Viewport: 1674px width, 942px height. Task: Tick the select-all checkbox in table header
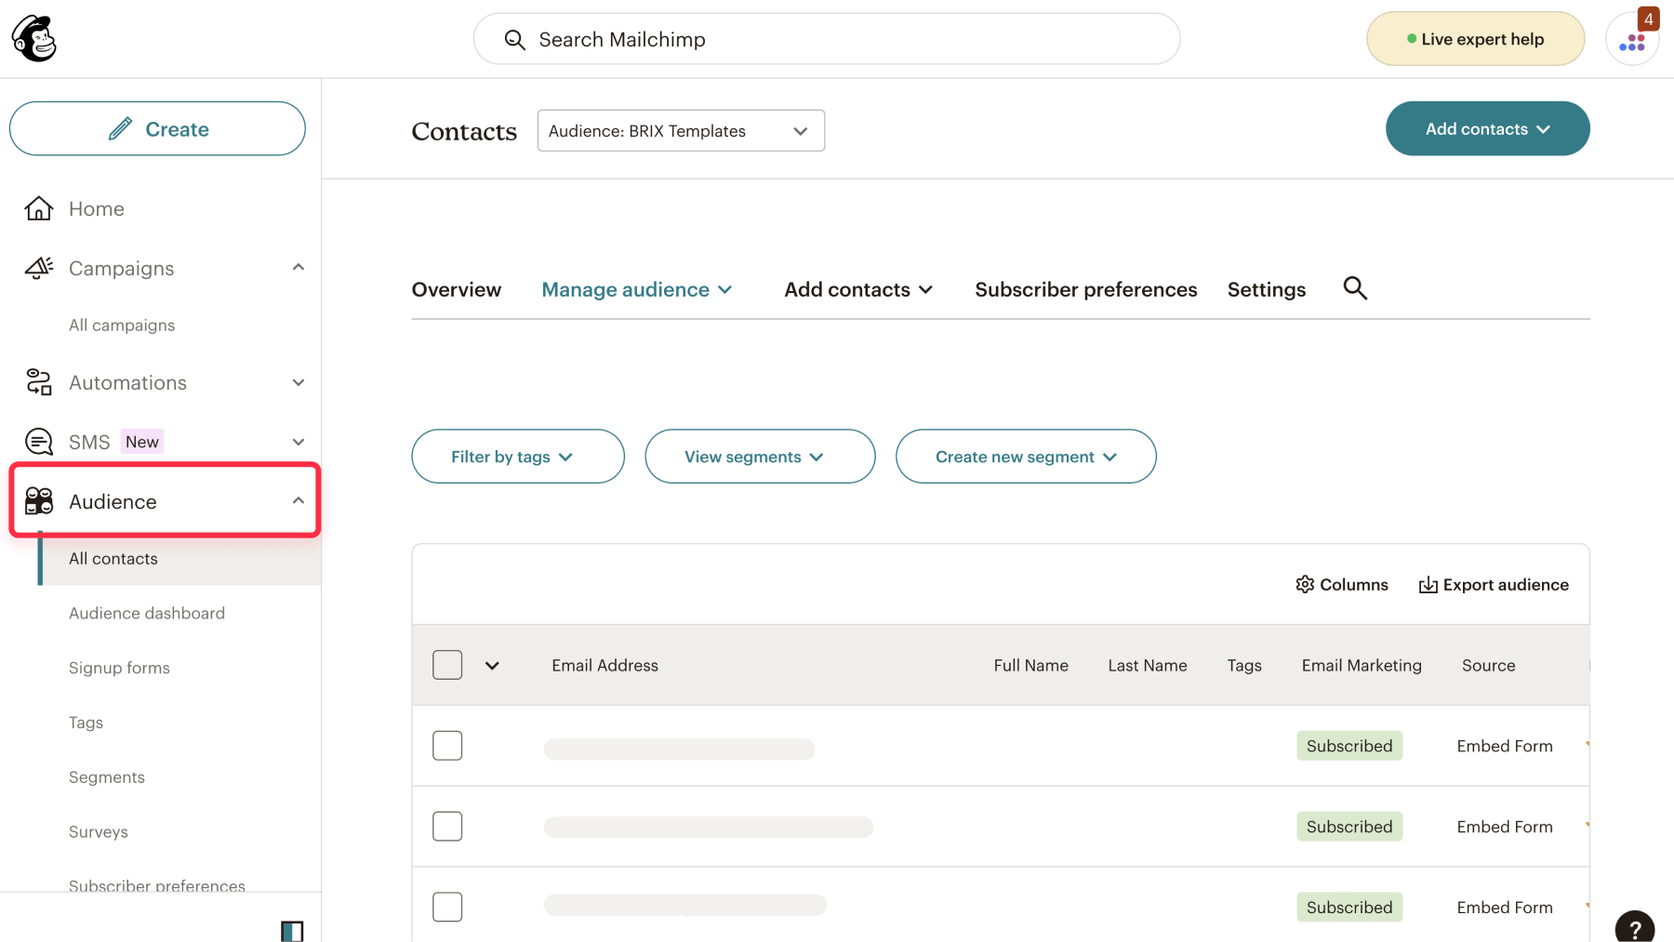(447, 665)
